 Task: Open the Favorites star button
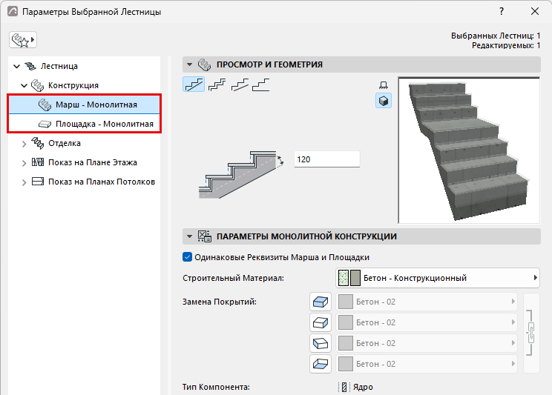click(x=23, y=40)
